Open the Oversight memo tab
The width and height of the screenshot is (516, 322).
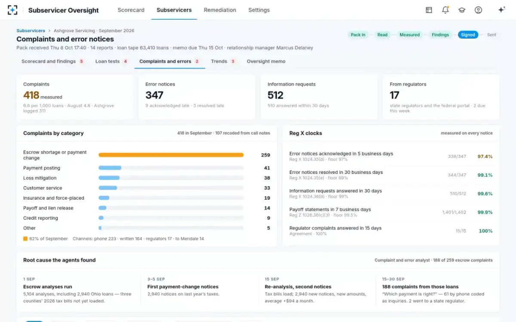pyautogui.click(x=266, y=61)
